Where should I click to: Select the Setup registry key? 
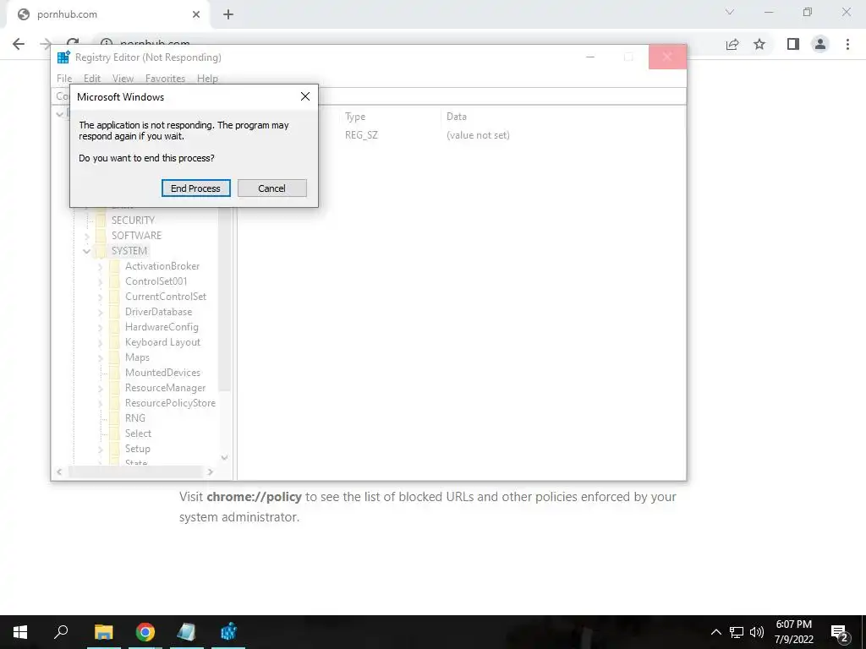[x=138, y=449]
